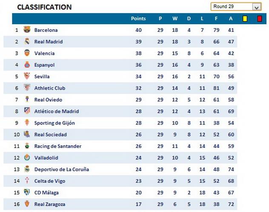Open the Sporting de Gijón team link

[54, 123]
